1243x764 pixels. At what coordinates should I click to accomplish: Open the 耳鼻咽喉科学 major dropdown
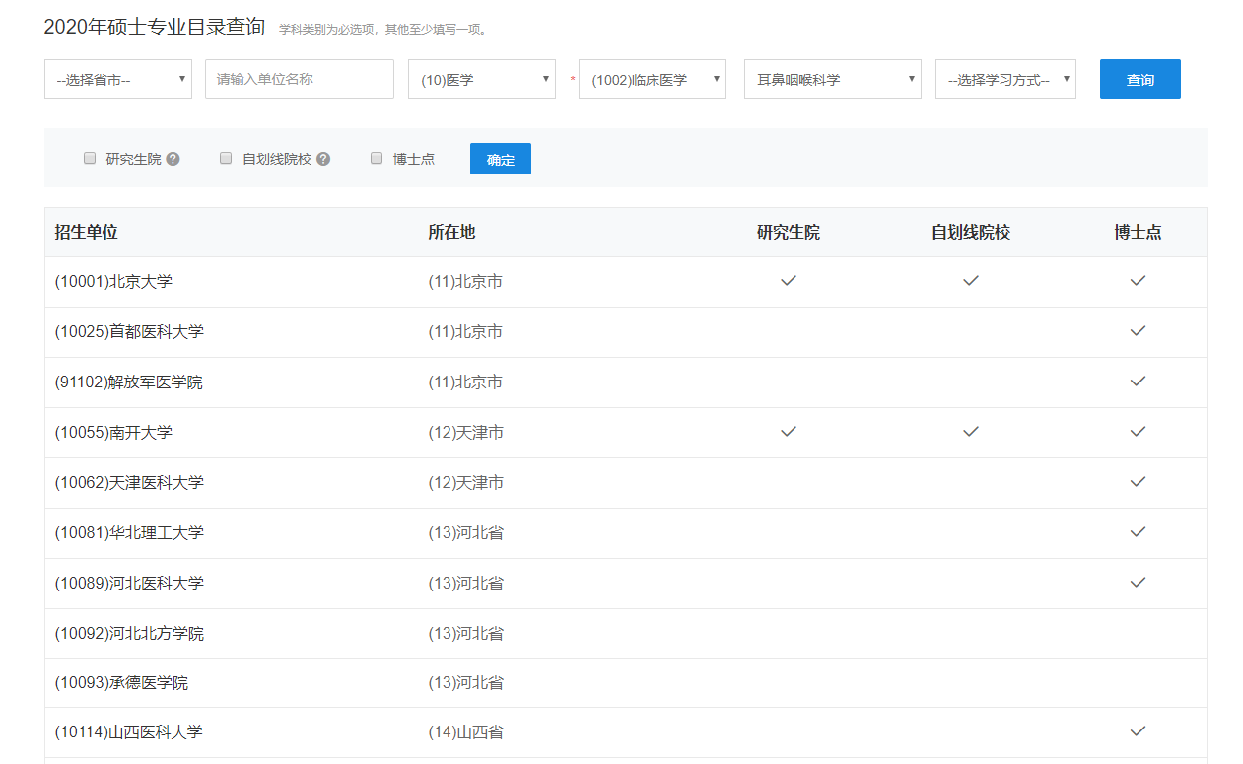click(x=833, y=79)
